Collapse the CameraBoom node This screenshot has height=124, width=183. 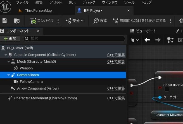(8, 75)
